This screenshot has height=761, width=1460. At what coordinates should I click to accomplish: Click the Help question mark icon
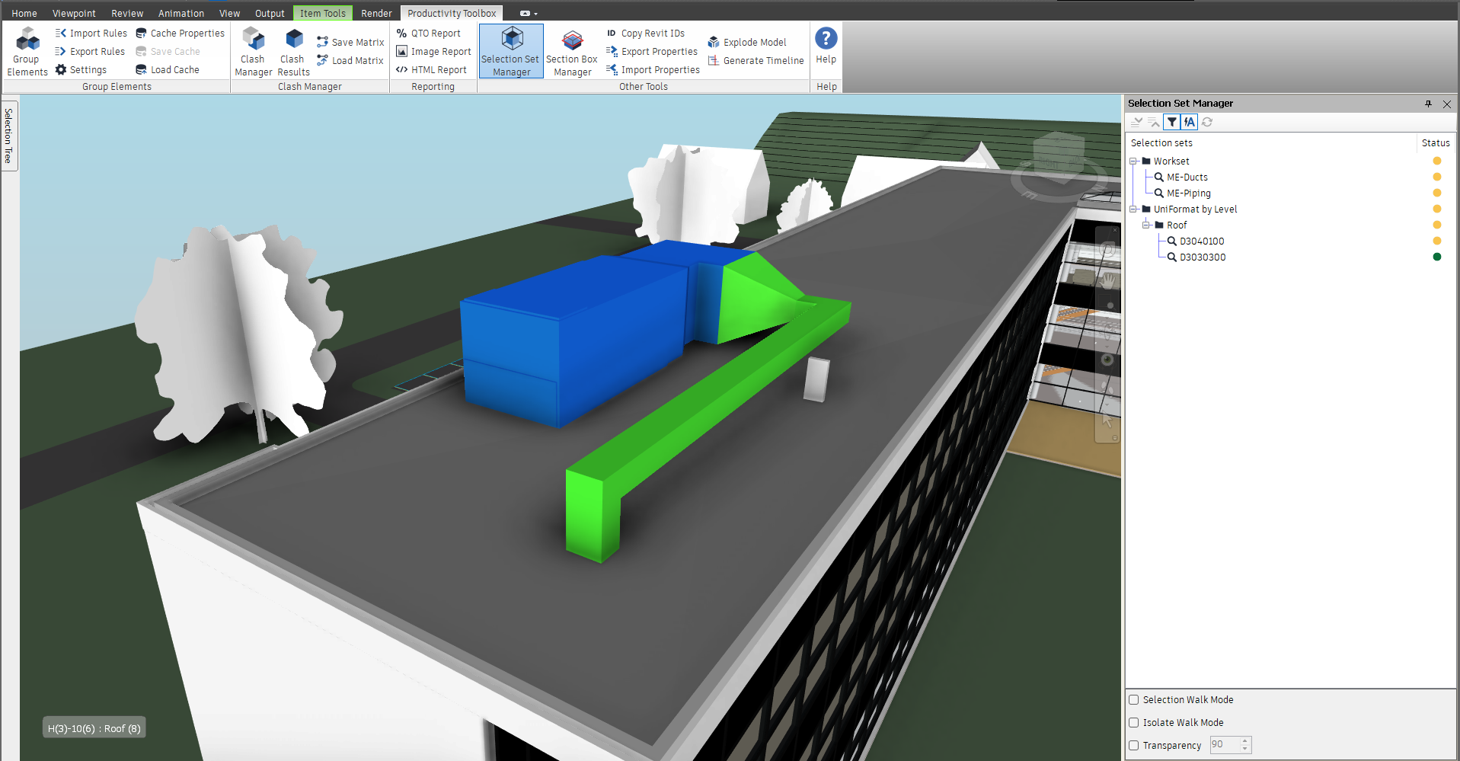[x=826, y=38]
